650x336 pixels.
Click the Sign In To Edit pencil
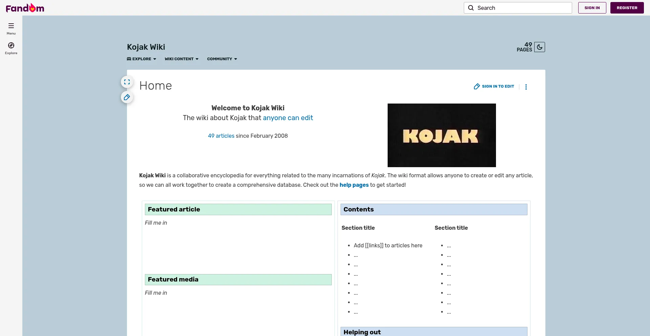point(477,87)
